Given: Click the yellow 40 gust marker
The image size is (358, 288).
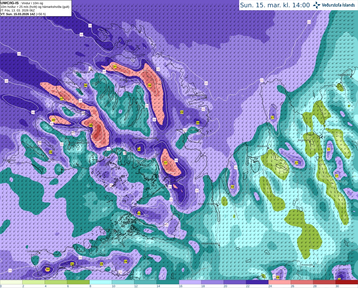Looking at the screenshot, I should coord(91,125).
